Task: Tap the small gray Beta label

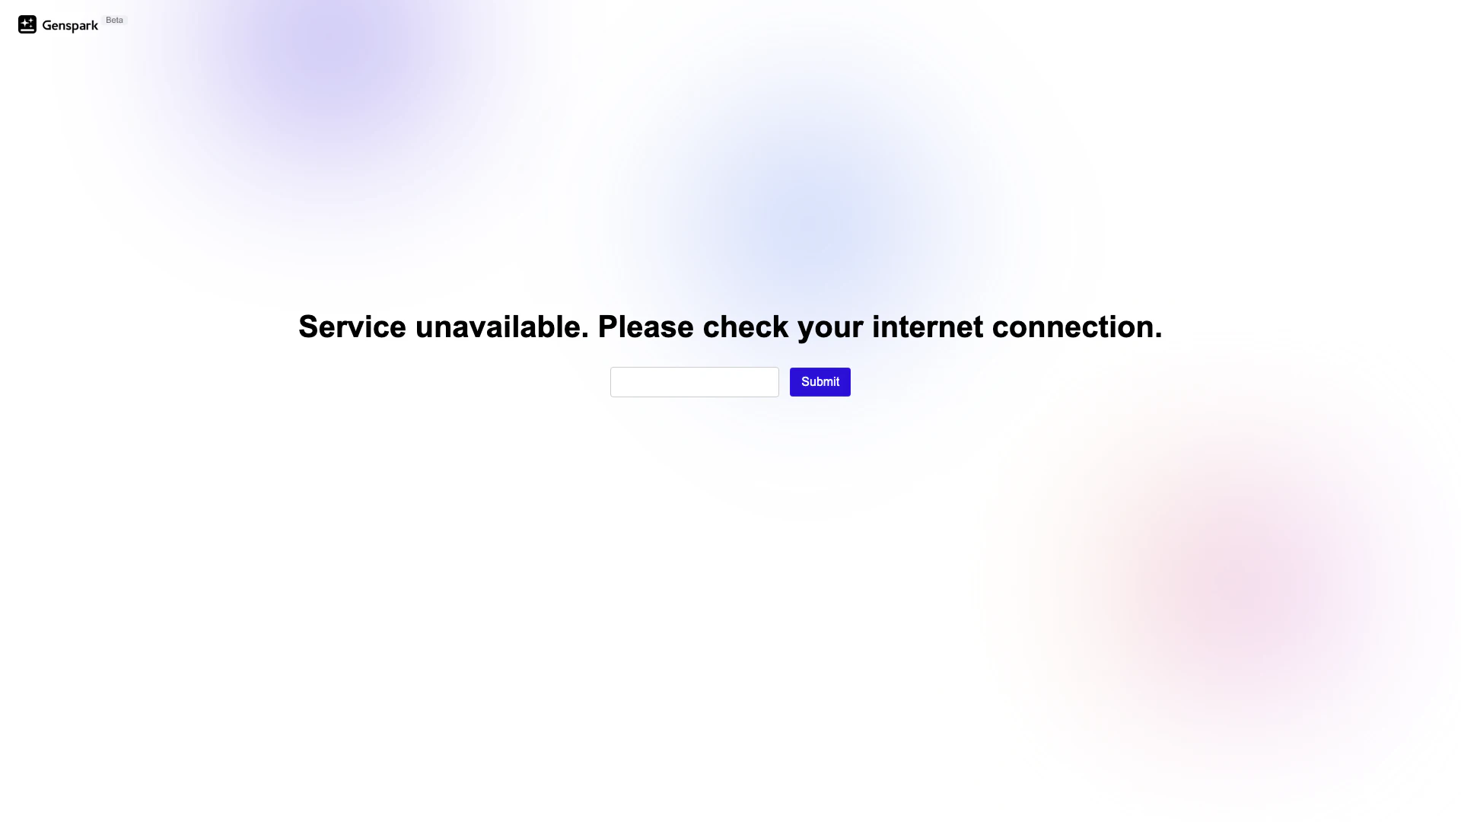Action: pos(114,20)
